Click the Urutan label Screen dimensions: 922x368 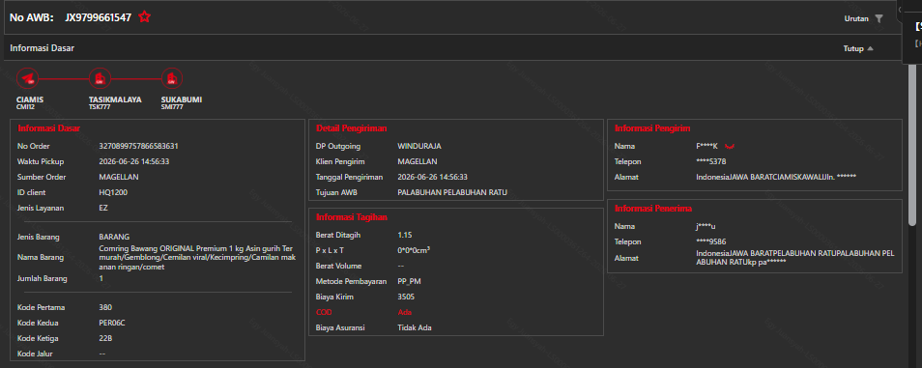(x=856, y=18)
